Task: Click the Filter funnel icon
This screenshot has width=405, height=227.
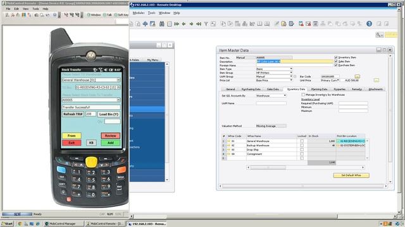Action: tap(206, 24)
